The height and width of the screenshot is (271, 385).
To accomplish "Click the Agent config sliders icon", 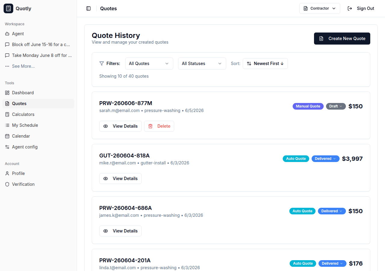I will (7, 147).
